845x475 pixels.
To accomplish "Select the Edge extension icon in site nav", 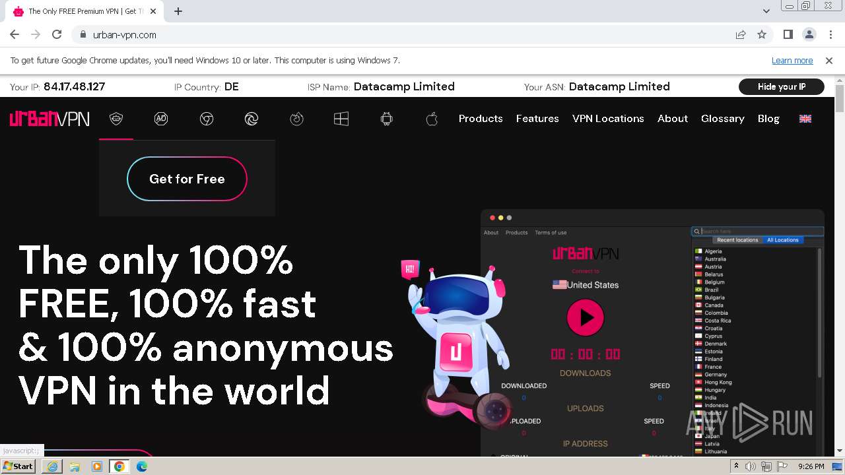I will [x=252, y=119].
